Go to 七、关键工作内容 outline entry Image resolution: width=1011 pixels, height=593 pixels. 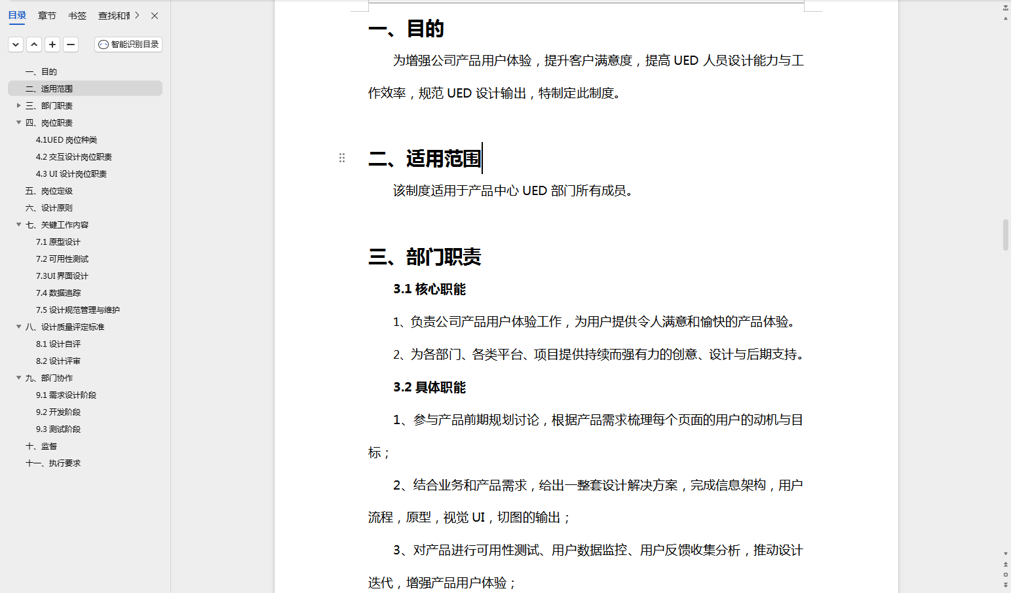(x=57, y=225)
